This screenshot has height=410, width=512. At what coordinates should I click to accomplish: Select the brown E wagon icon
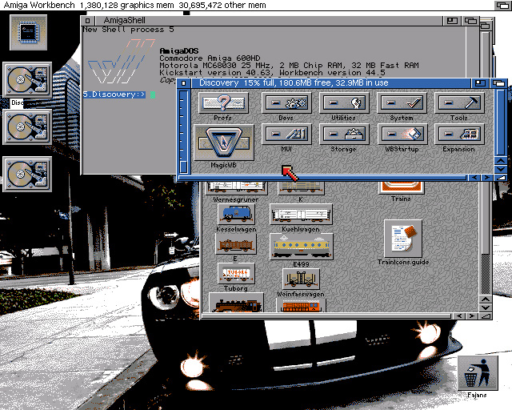[236, 244]
